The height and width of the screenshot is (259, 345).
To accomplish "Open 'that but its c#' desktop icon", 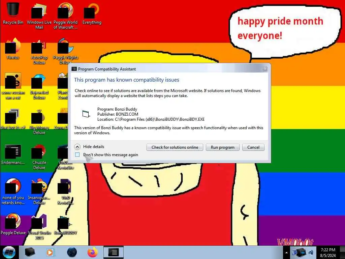I will 13,119.
